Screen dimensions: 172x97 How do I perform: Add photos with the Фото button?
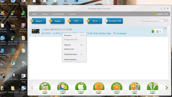coord(94,21)
